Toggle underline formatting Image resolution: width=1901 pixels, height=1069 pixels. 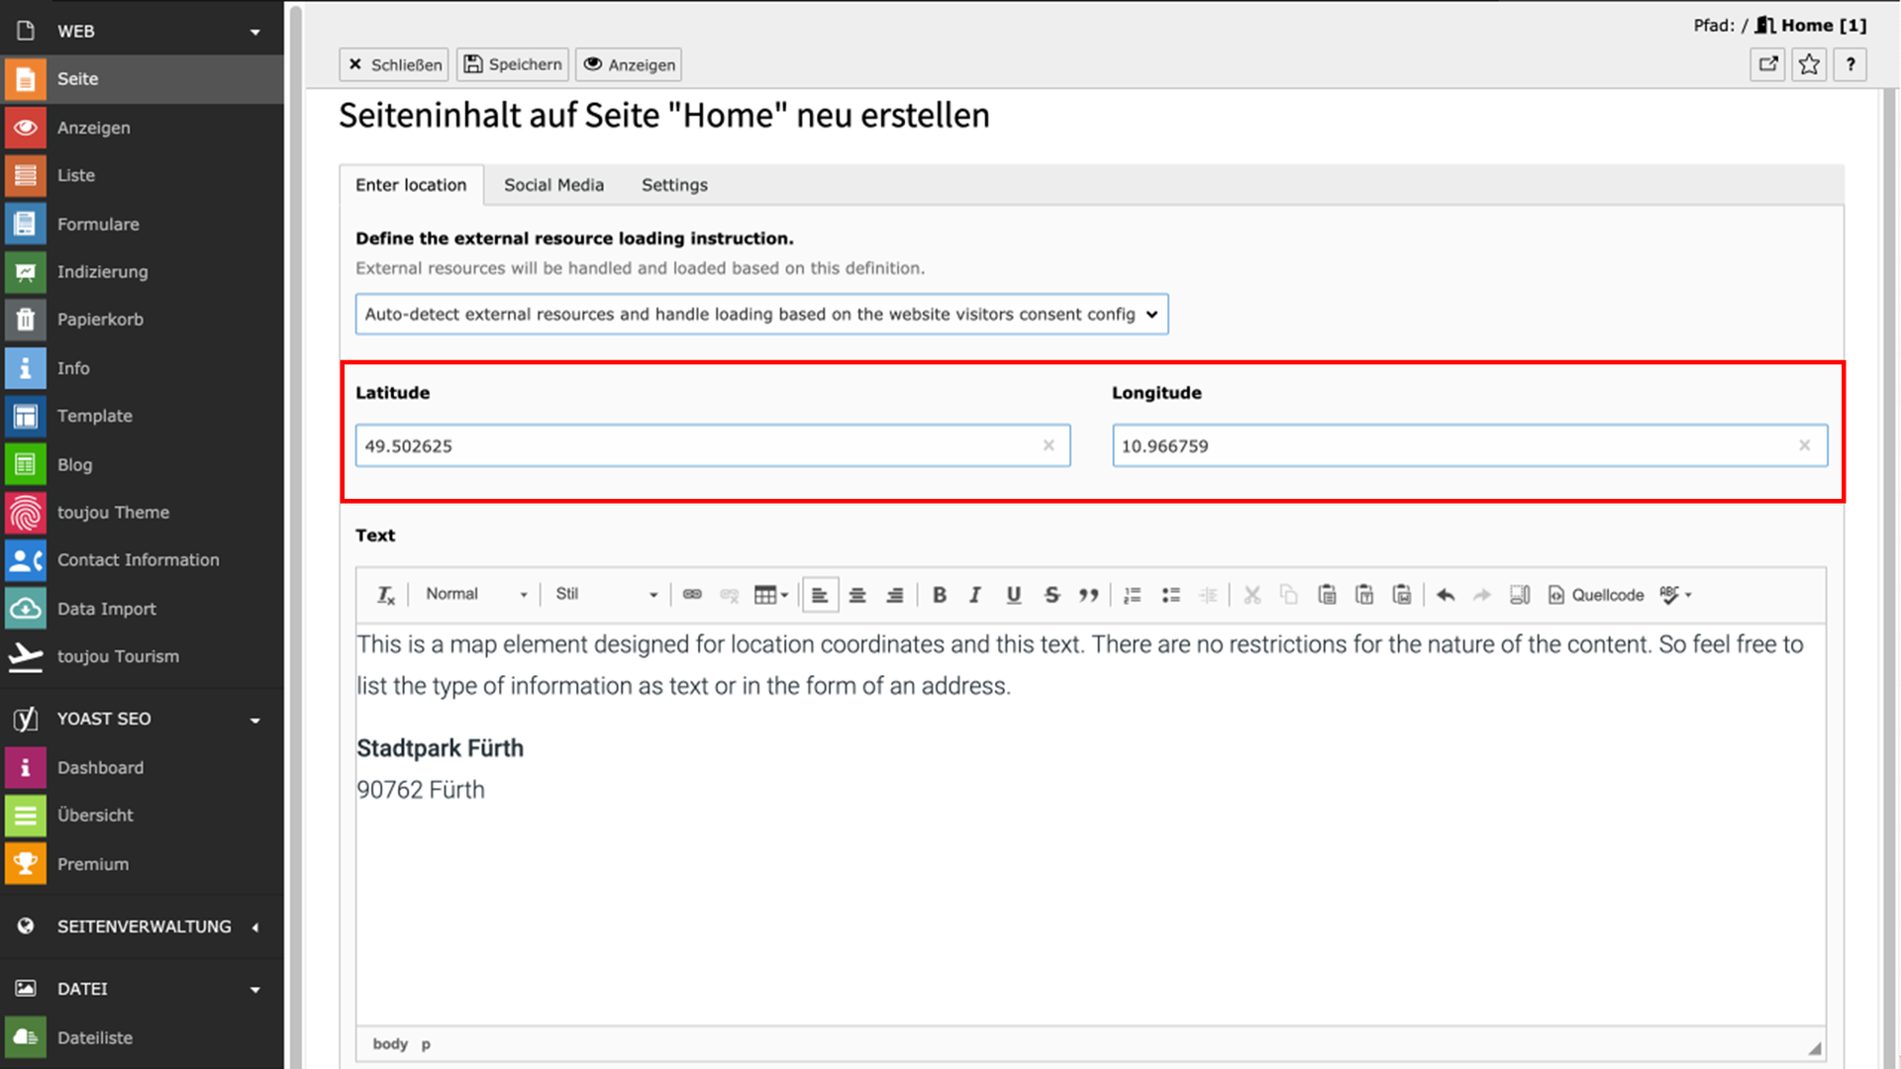coord(1013,595)
